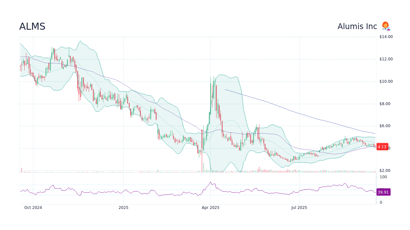410x230 pixels.
Task: Switch to the 2025 timeline section
Action: 123,207
